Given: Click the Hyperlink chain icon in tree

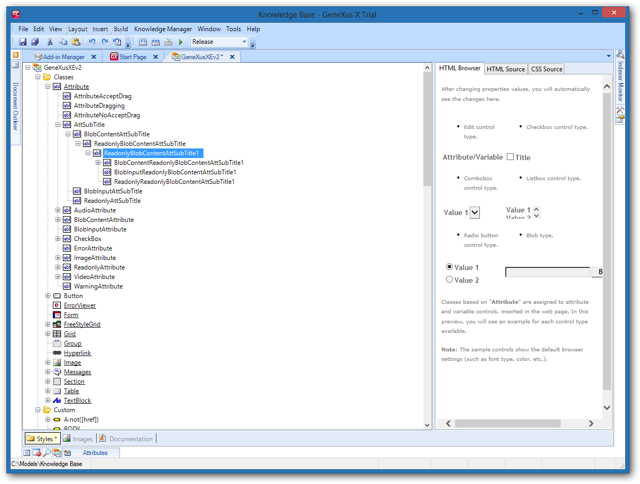Looking at the screenshot, I should 57,353.
